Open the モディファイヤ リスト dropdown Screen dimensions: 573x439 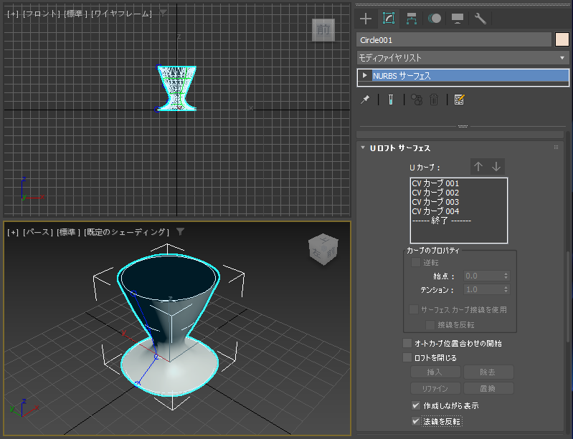click(463, 58)
